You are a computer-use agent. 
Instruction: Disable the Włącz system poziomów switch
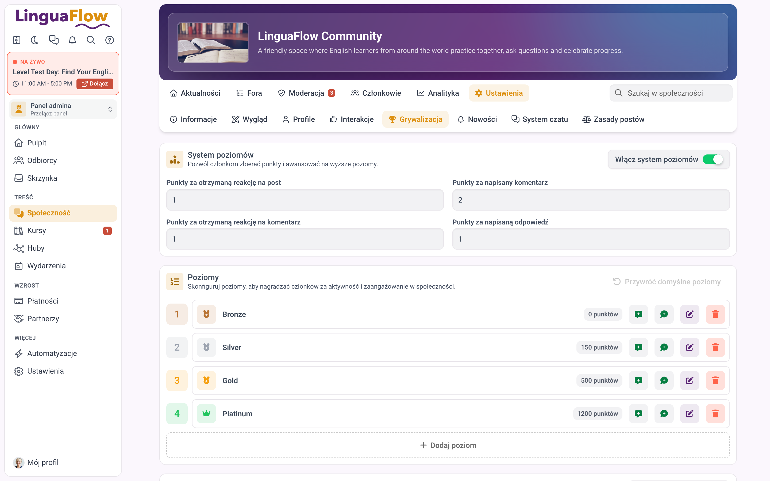coord(713,159)
